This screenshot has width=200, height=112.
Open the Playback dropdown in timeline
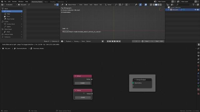pyautogui.click(x=69, y=41)
